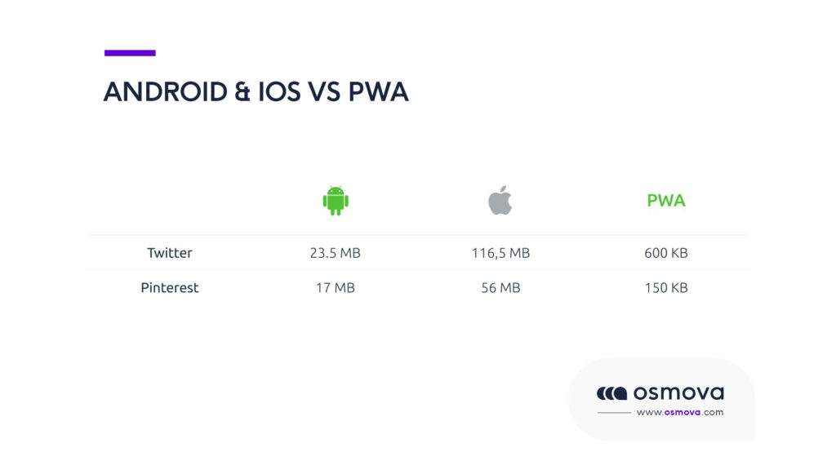Screen dimensions: 836x470
Task: Click the osmova crescent logo icon
Action: pyautogui.click(x=611, y=393)
